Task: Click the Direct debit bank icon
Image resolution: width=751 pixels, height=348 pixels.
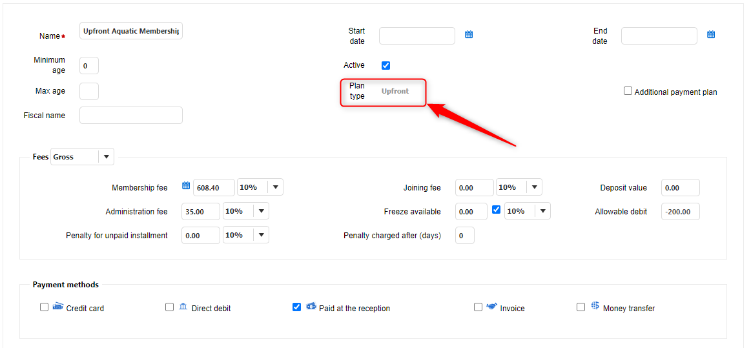Action: [183, 307]
